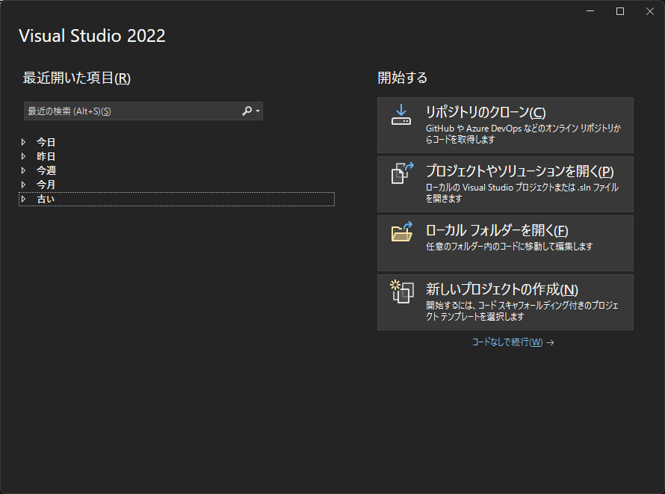Image resolution: width=665 pixels, height=494 pixels.
Task: Click the clone repository download icon
Action: click(x=401, y=114)
